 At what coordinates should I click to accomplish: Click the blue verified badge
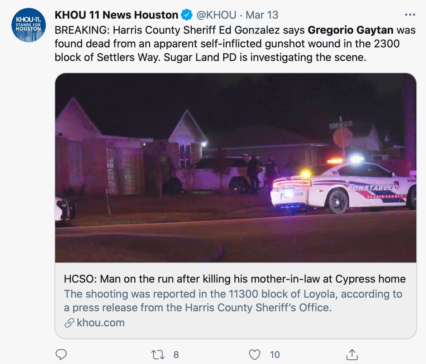[x=187, y=15]
